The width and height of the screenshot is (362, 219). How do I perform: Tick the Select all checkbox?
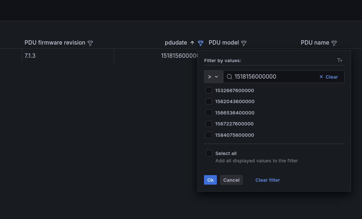click(x=209, y=153)
